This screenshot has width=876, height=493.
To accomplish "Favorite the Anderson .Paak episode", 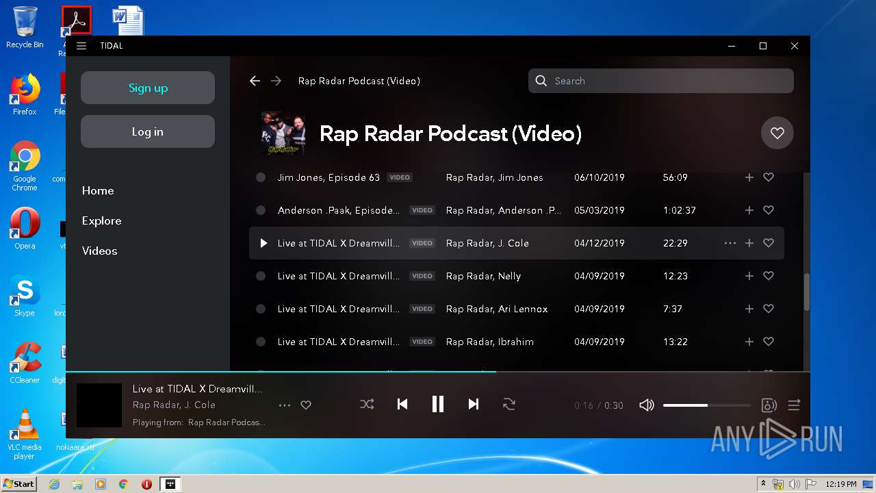I will click(769, 210).
